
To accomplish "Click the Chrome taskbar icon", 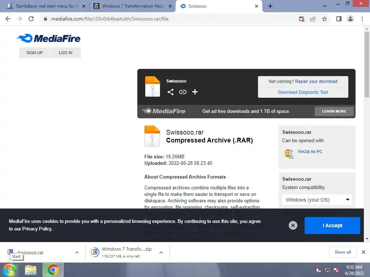I will [53, 270].
